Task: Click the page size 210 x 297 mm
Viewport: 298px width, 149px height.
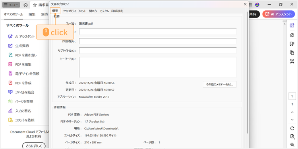Action: [x=93, y=142]
